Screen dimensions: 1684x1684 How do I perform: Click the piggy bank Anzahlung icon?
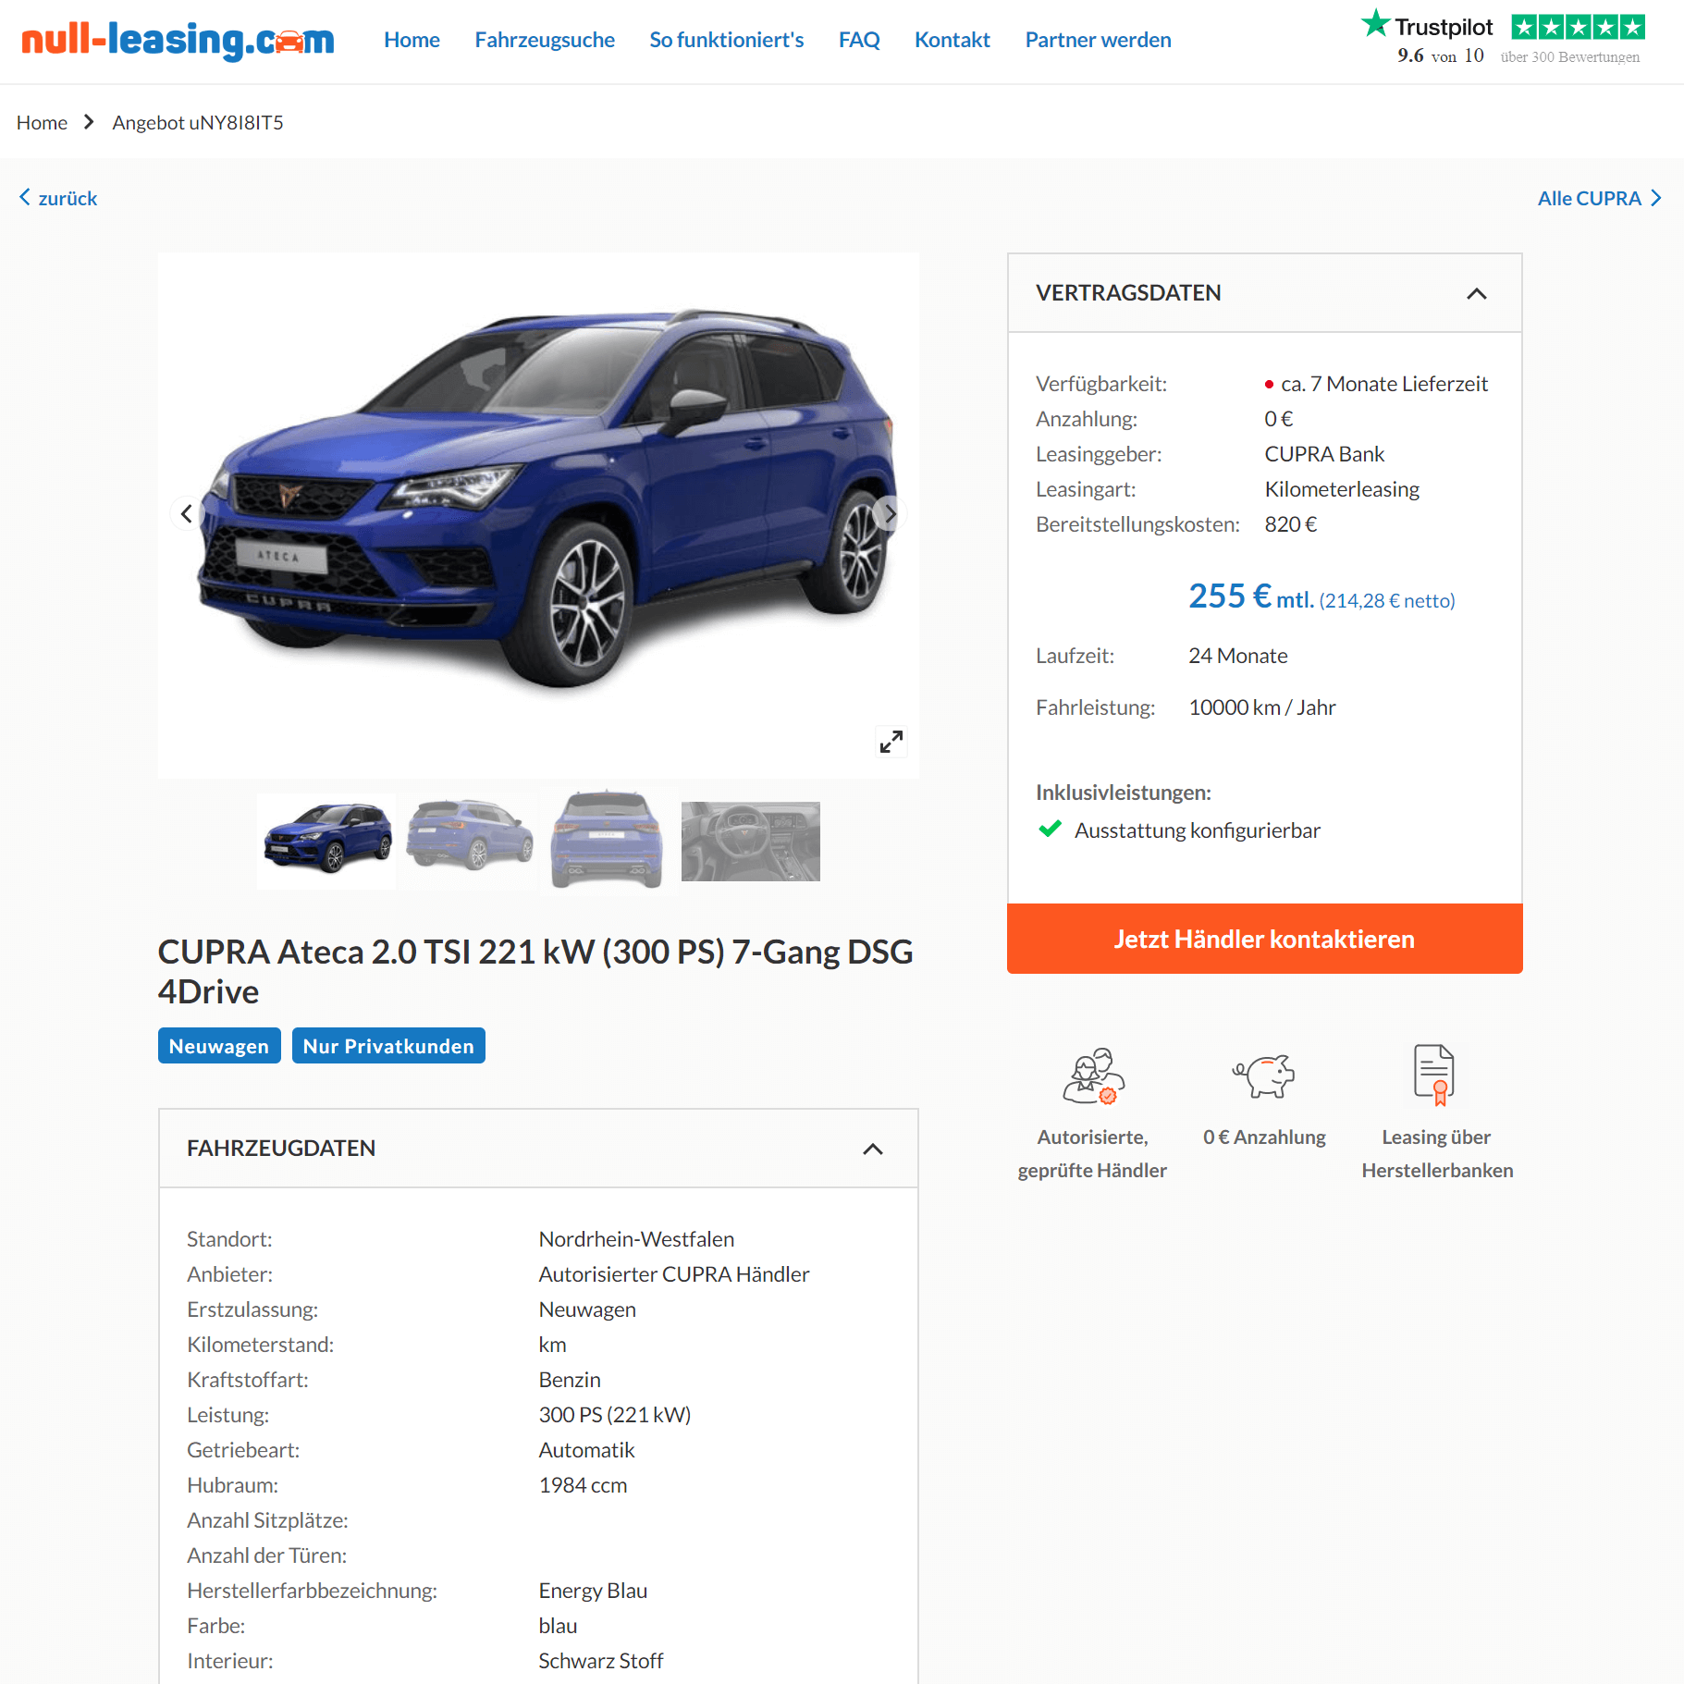click(x=1264, y=1076)
